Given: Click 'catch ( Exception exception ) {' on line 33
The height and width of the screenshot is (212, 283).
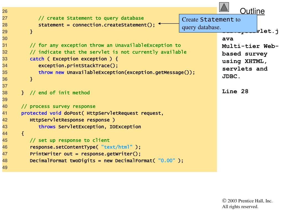Looking at the screenshot, I should pyautogui.click(x=74, y=59).
